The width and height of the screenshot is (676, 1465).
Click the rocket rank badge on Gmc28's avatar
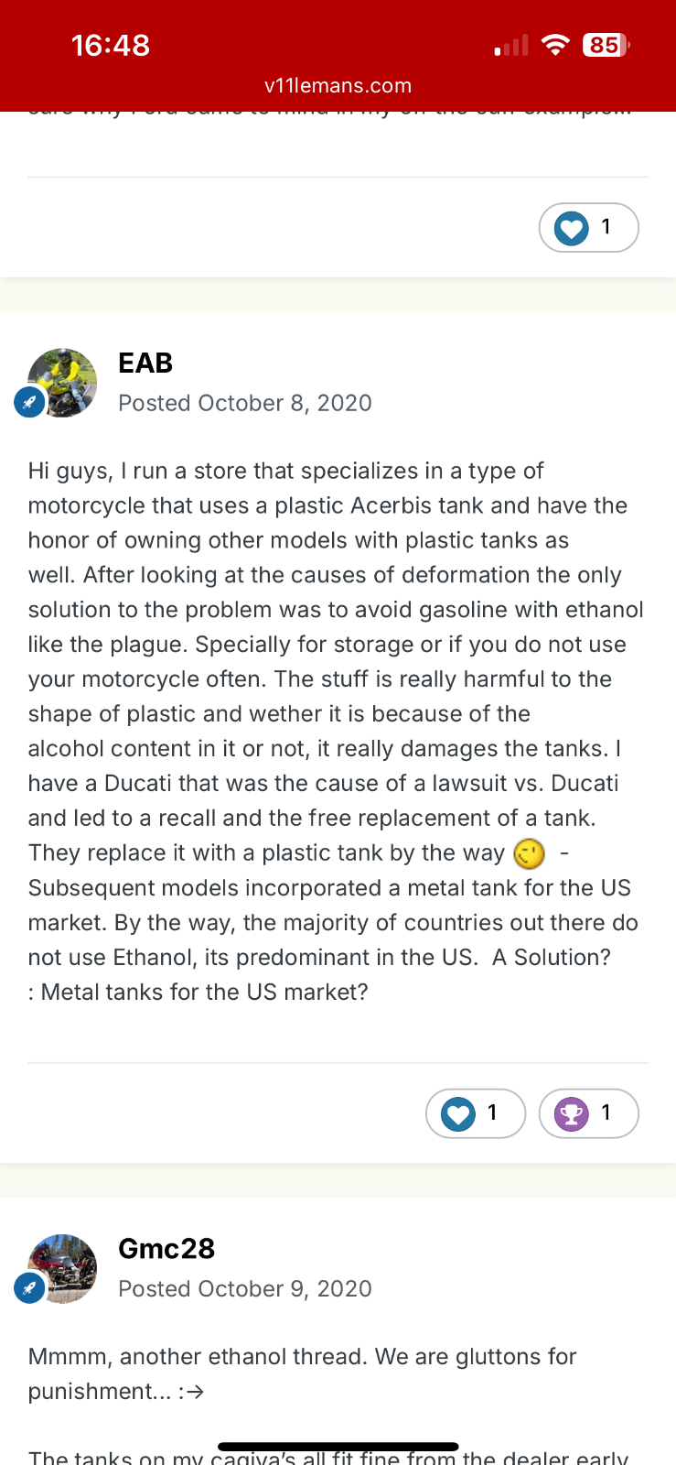click(x=29, y=1287)
